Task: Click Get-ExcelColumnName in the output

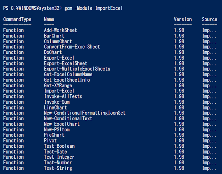Action: pyautogui.click(x=68, y=75)
